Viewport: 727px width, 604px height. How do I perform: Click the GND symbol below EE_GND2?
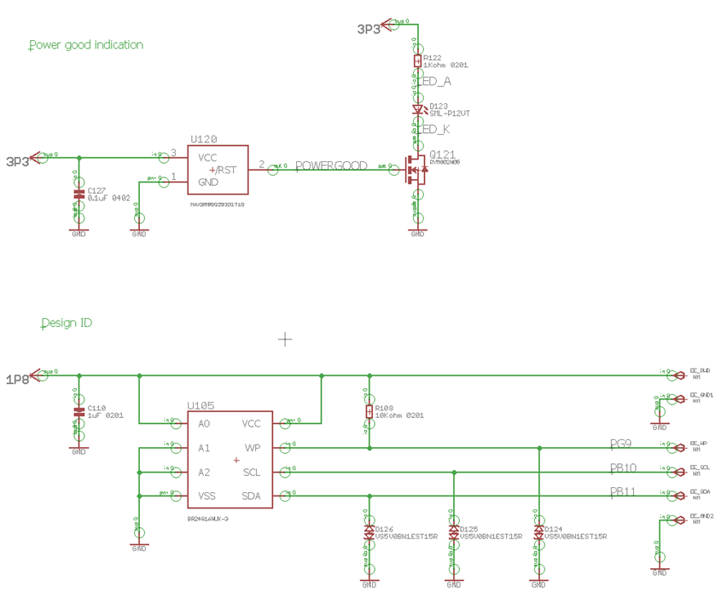(660, 571)
